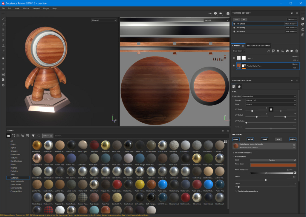Toggle visibility of 01_Head texture set
Viewport: 306px width, 217px height.
[234, 24]
